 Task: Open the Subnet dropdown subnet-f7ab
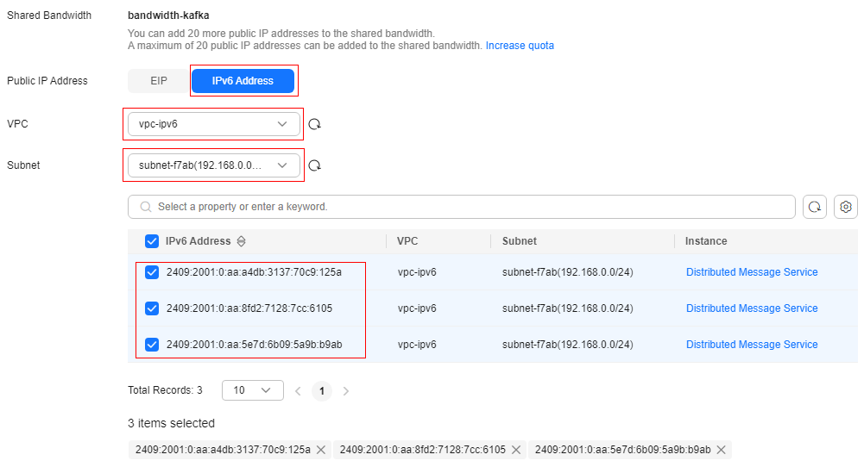click(214, 165)
